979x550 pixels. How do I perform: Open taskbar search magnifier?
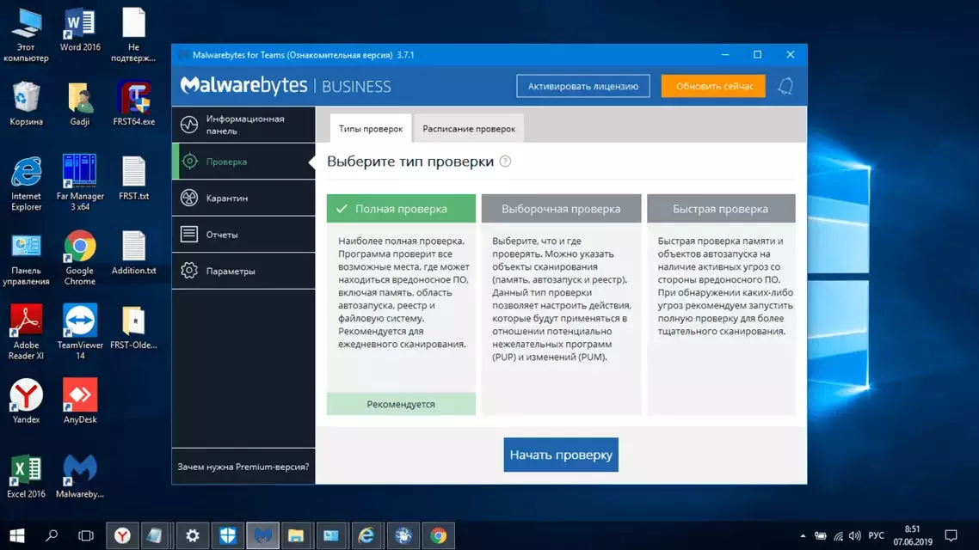[52, 535]
